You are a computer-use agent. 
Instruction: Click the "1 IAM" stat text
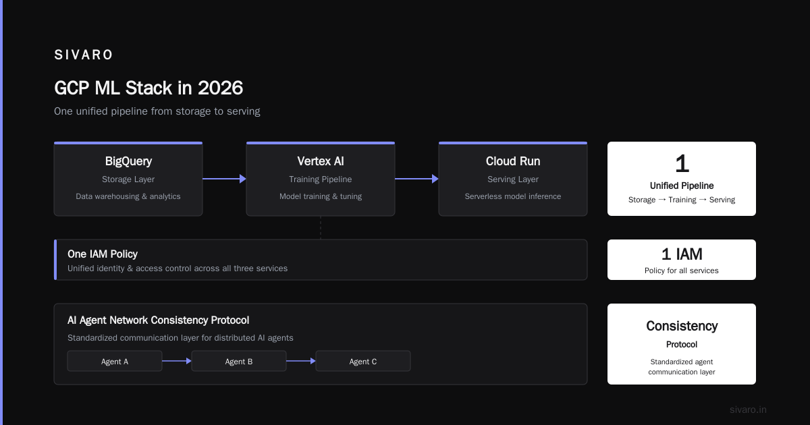click(x=682, y=254)
